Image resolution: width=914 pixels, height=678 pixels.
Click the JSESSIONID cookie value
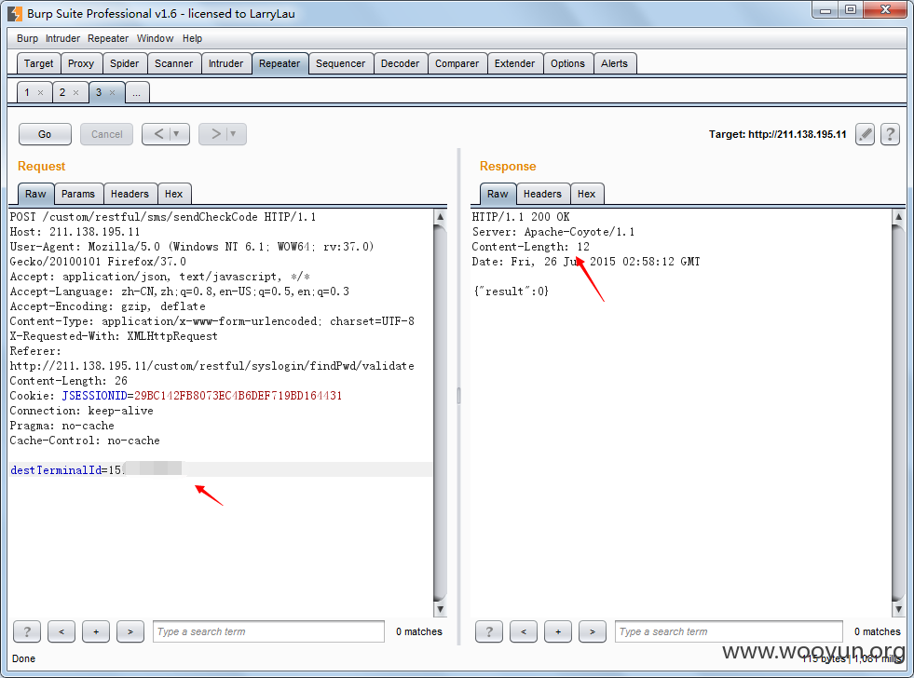click(238, 396)
